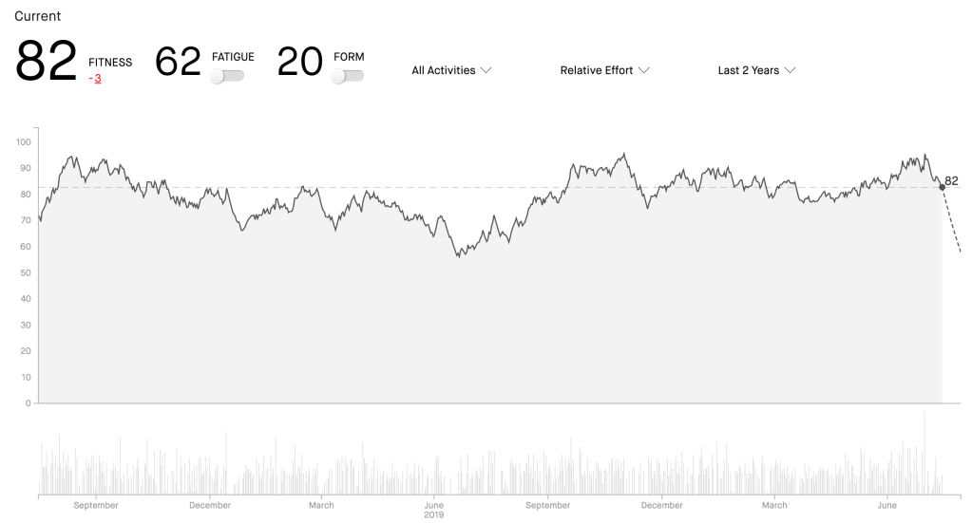Click the 20 Form score number
Screen dimensions: 972x523
pyautogui.click(x=300, y=62)
